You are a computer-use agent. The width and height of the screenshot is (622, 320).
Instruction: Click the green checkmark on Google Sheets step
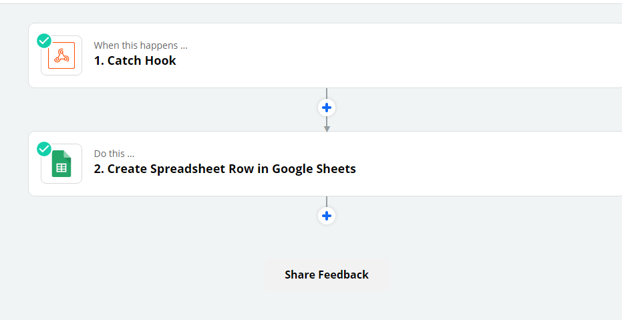(44, 148)
